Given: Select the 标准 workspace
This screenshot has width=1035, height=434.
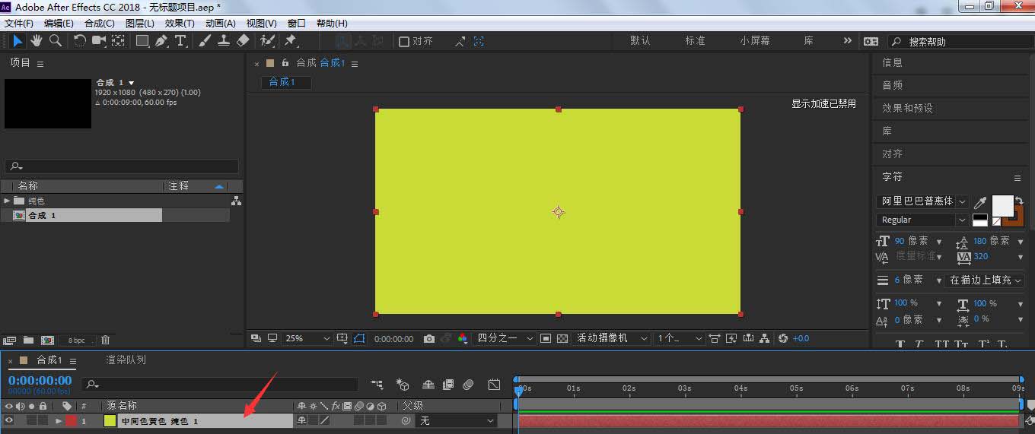Looking at the screenshot, I should tap(695, 41).
